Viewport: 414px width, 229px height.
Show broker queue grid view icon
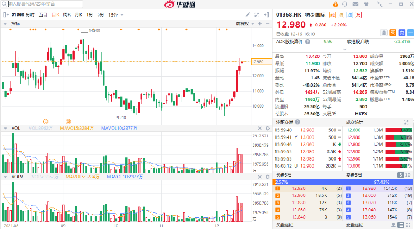click(x=408, y=225)
